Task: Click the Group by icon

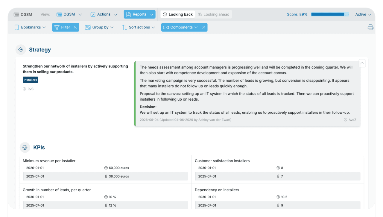Action: 88,27
